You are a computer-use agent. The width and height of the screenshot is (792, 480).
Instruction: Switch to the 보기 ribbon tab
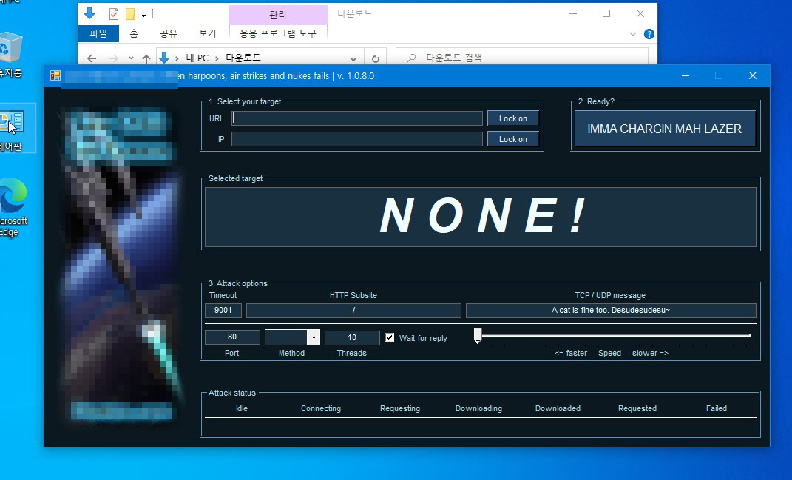208,33
